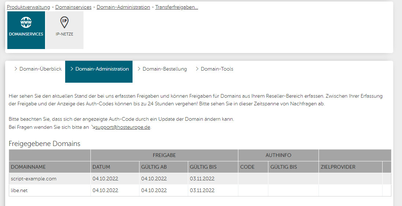Click the Code column header
Viewport: 402px width, 206px height.
click(247, 167)
